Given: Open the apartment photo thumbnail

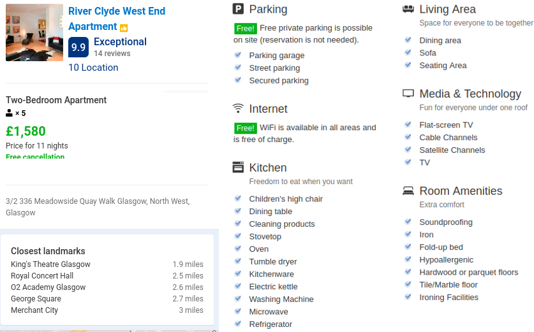Looking at the screenshot, I should point(34,32).
